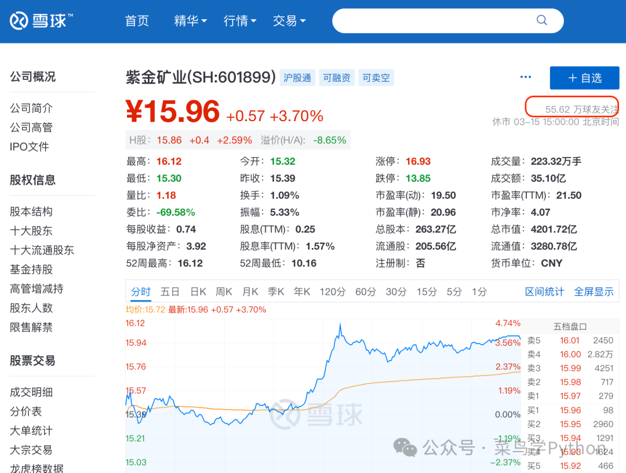The image size is (626, 473).
Task: Click the 卖5 order row 16.01
Action: point(570,340)
